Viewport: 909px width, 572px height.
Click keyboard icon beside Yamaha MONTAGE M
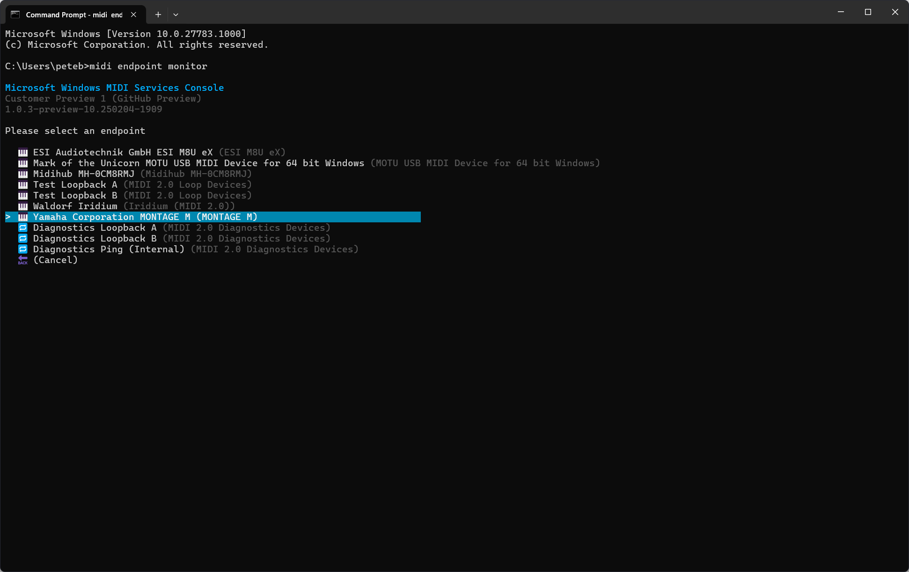click(23, 217)
